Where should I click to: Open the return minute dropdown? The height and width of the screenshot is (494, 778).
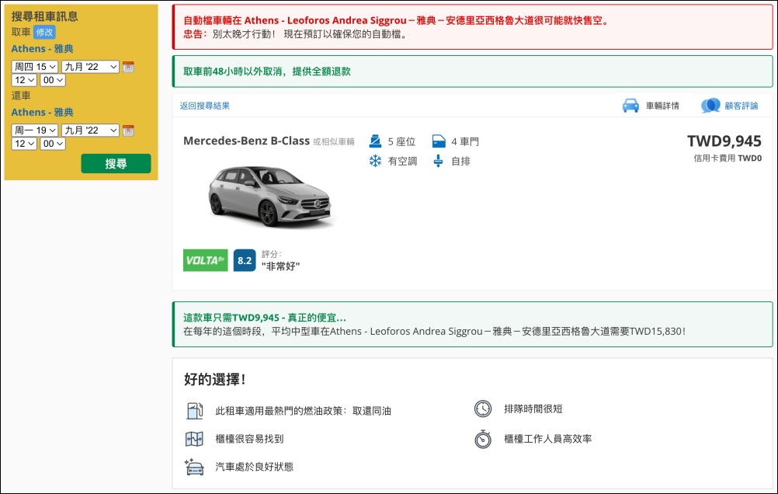(53, 144)
